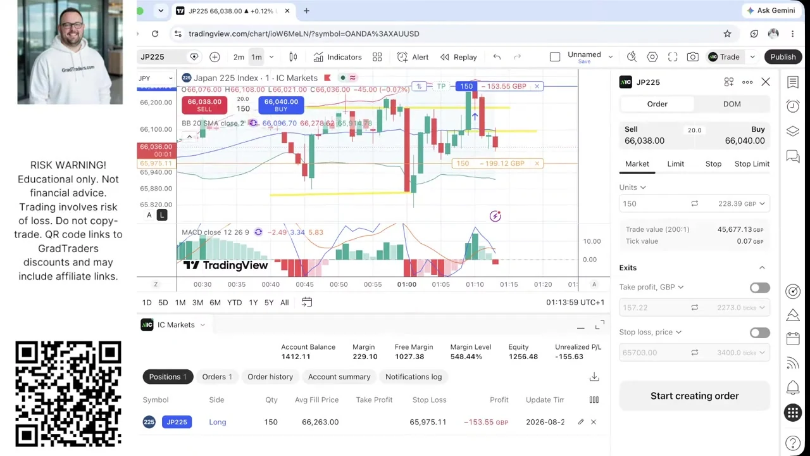Open the chats panel icon
Image resolution: width=810 pixels, height=456 pixels.
point(793,156)
